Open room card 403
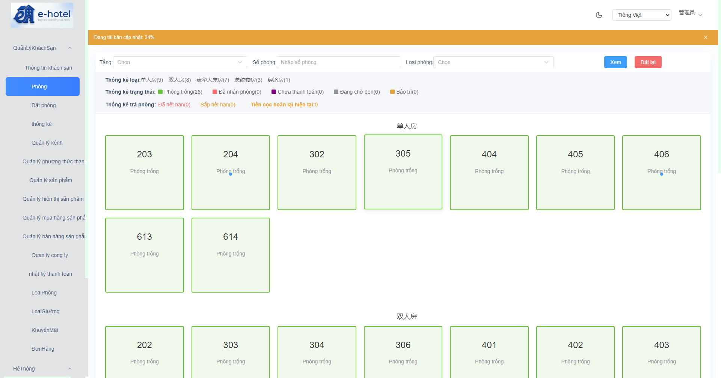 pos(662,352)
